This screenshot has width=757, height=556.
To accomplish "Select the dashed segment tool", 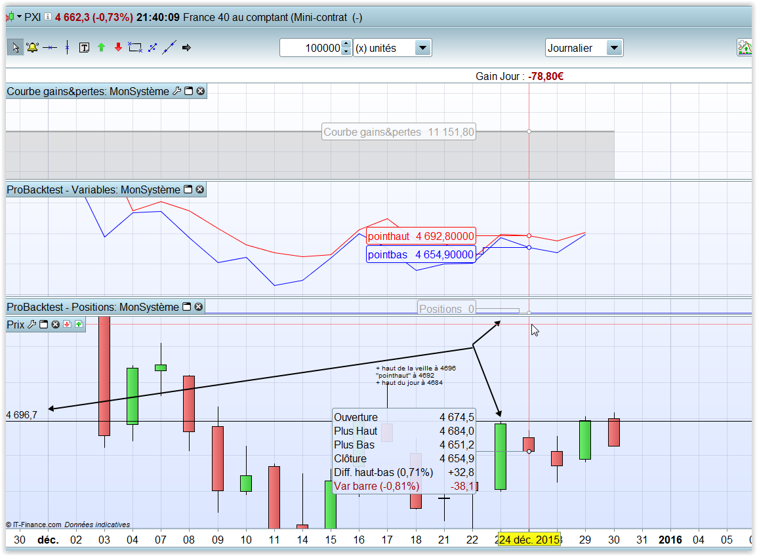I will tap(153, 47).
